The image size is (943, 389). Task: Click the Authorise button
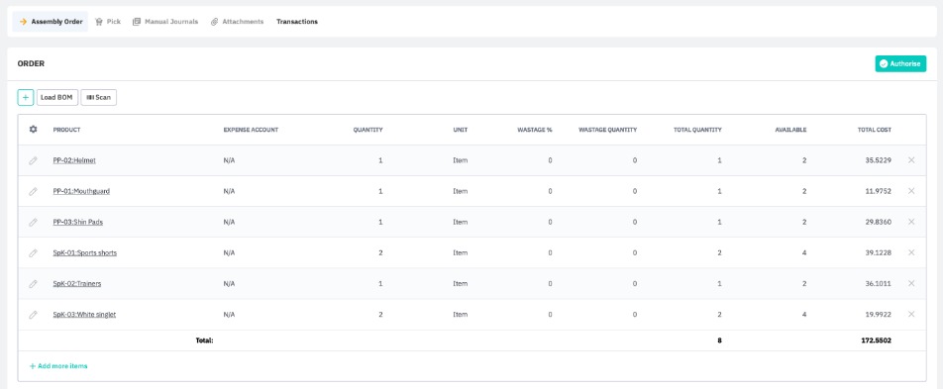click(900, 63)
